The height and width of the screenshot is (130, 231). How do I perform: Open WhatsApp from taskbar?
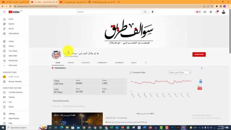(128, 127)
